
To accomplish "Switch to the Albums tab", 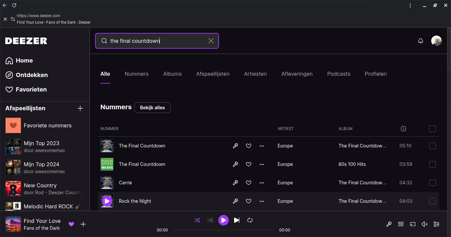I will [x=172, y=74].
